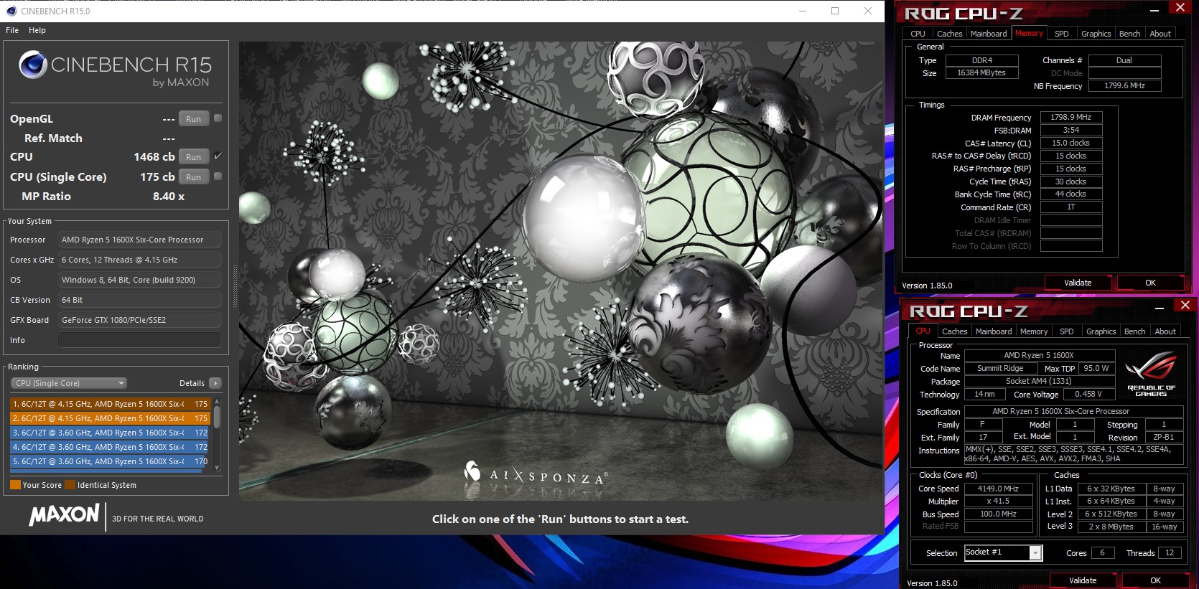Click the MAXON logo at bottom left
This screenshot has width=1199, height=589.
coord(64,514)
